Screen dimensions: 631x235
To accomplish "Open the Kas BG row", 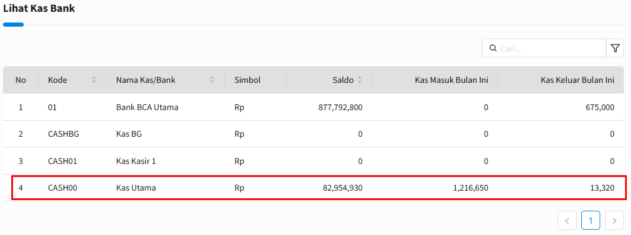I will coord(314,134).
